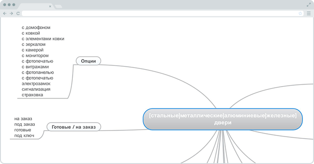Screen dimensions: 314x164
Task: Open the browser hamburger menu
Action: pos(309,13)
